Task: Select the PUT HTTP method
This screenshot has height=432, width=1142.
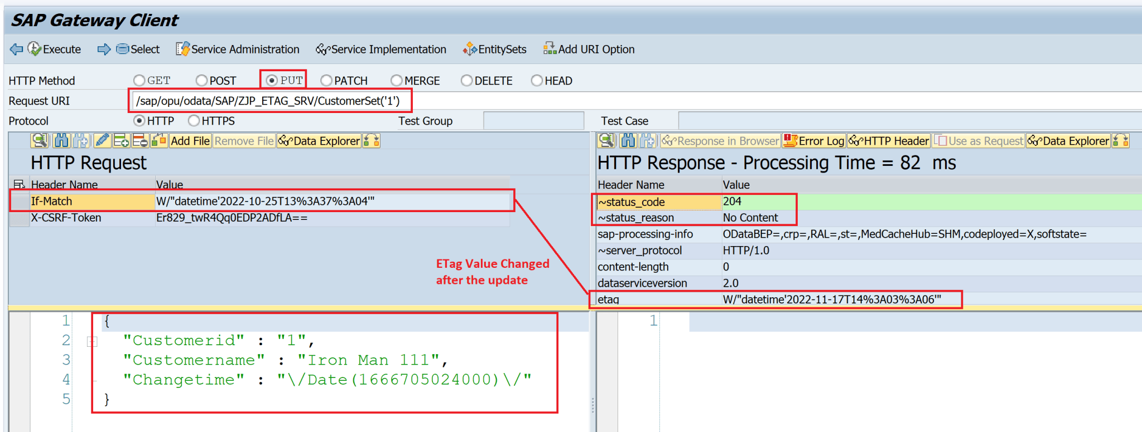Action: tap(272, 80)
